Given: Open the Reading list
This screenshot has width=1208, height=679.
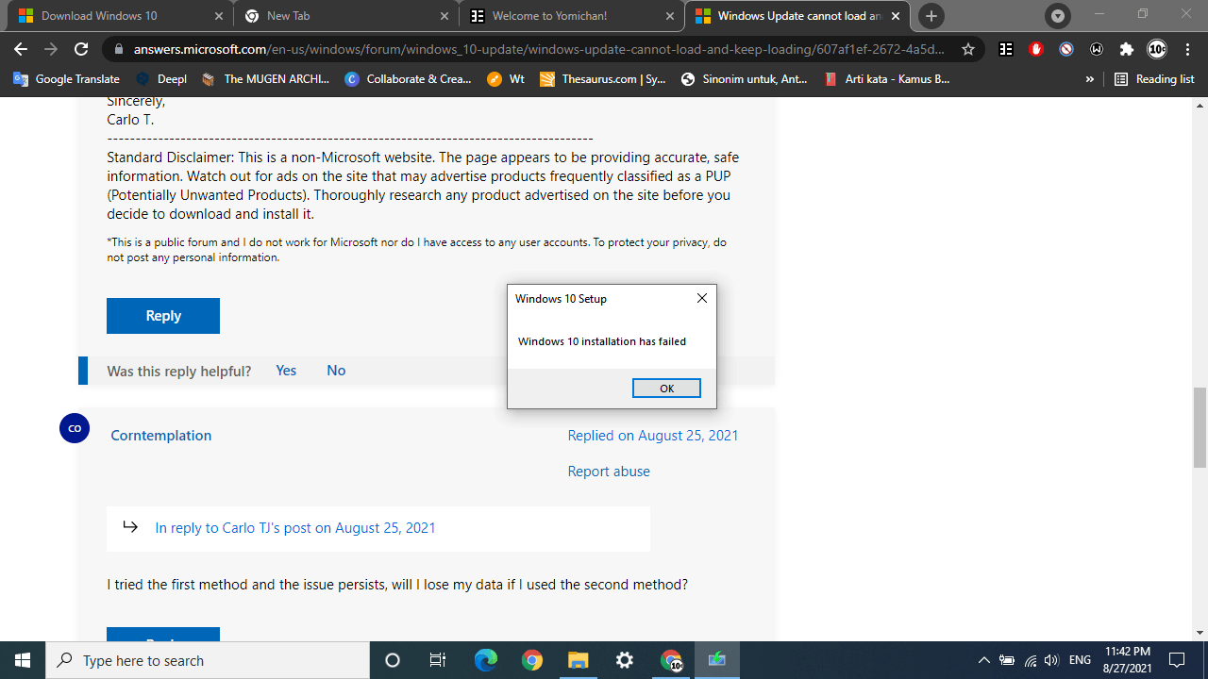Looking at the screenshot, I should pyautogui.click(x=1154, y=79).
